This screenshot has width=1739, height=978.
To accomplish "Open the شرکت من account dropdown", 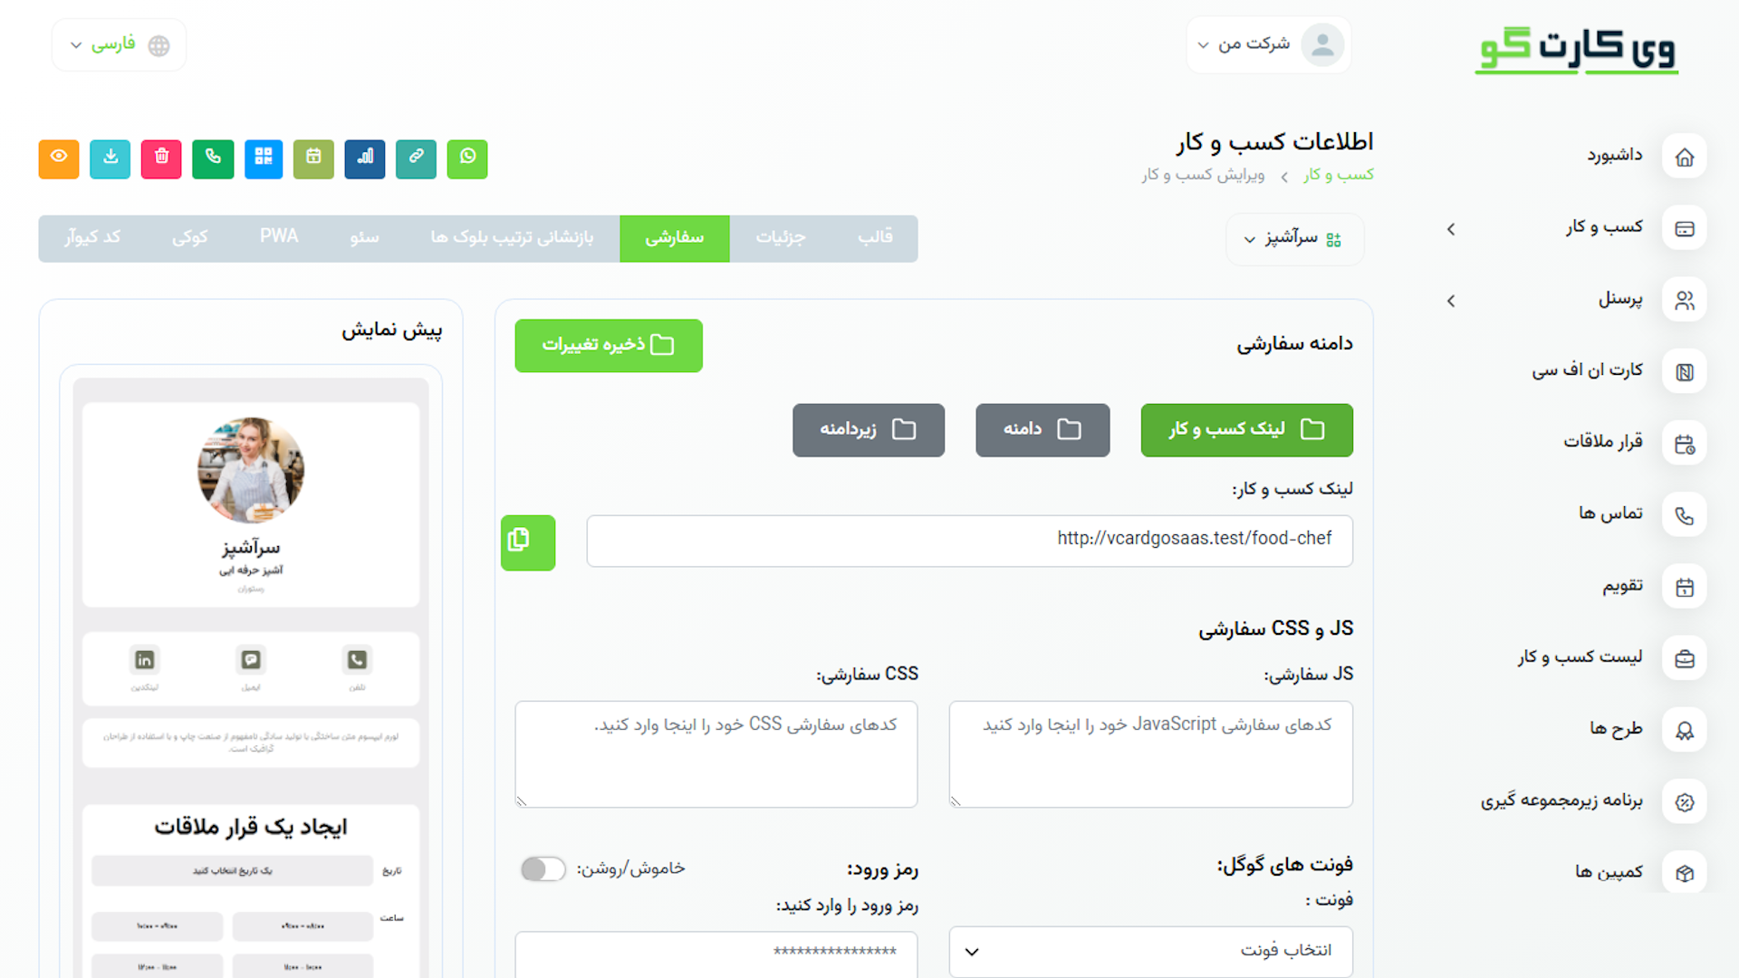I will point(1268,44).
